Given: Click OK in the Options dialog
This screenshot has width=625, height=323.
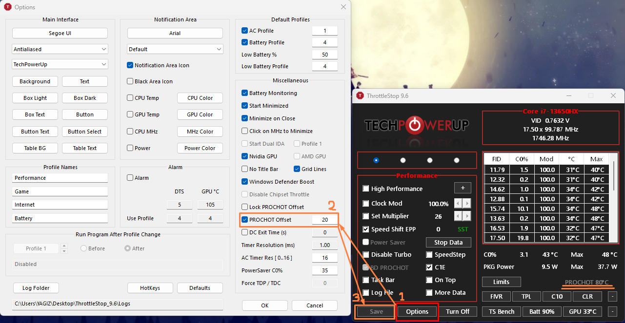Looking at the screenshot, I should (x=264, y=305).
